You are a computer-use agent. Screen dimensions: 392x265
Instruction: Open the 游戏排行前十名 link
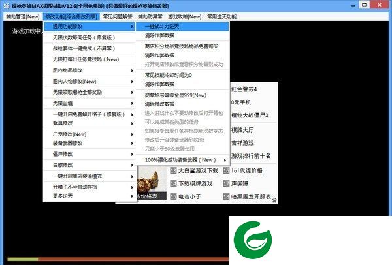251,156
